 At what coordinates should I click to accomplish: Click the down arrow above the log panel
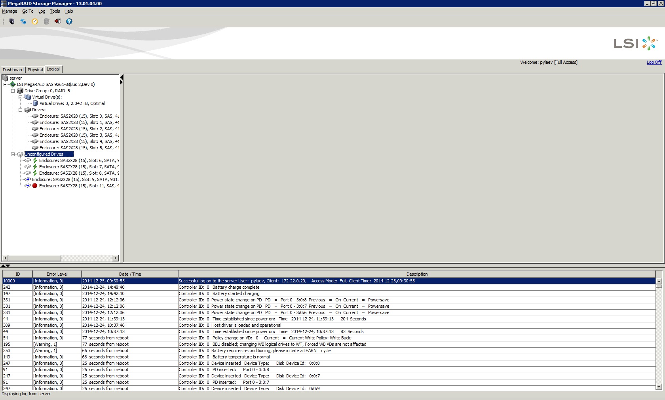8,266
